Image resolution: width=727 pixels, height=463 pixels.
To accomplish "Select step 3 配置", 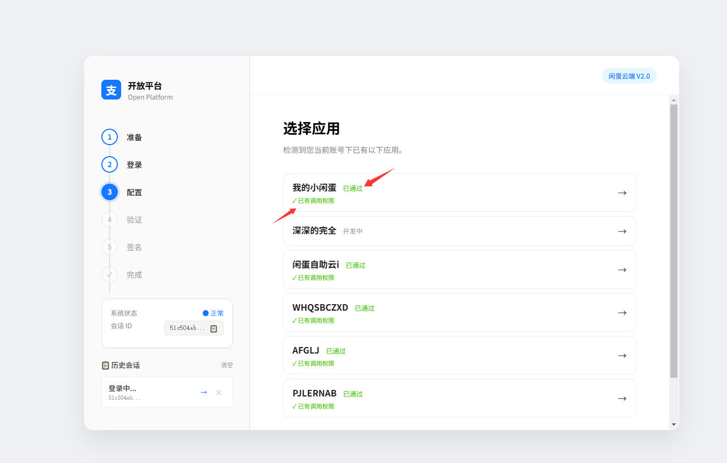I will (110, 192).
